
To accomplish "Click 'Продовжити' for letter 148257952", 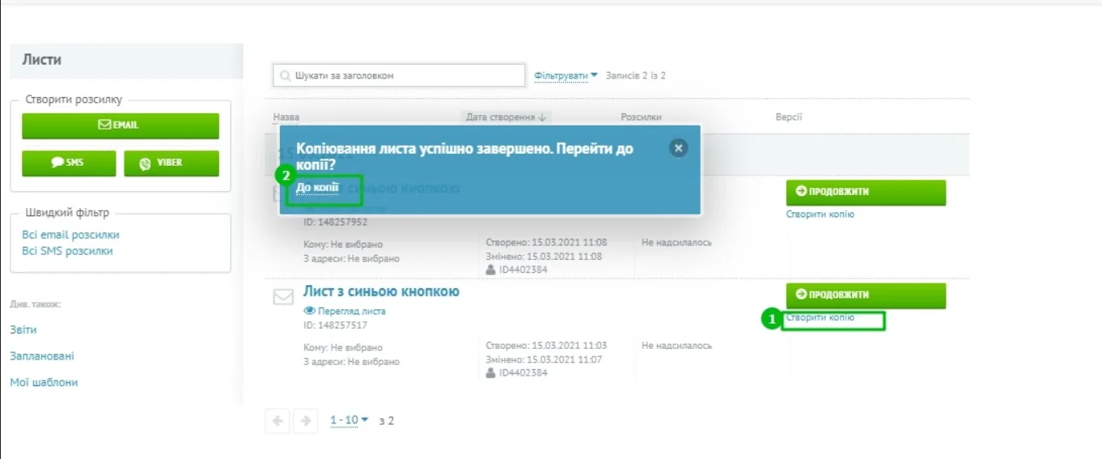I will click(x=866, y=192).
